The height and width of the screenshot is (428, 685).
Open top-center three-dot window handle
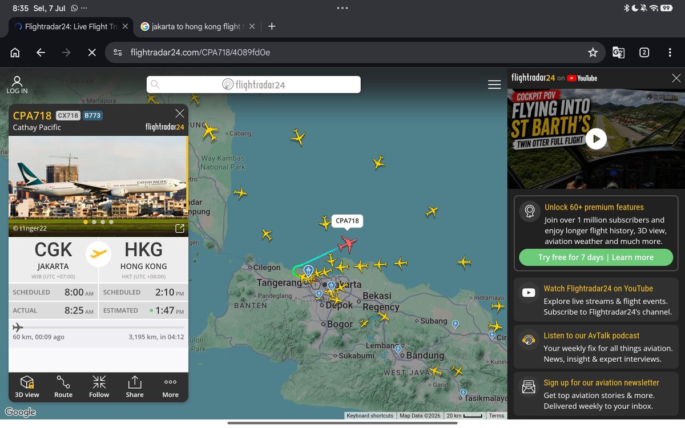[342, 8]
